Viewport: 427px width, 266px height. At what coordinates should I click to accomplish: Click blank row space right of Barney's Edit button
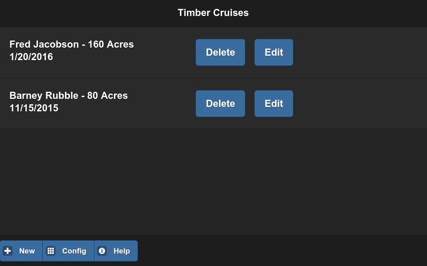361,104
